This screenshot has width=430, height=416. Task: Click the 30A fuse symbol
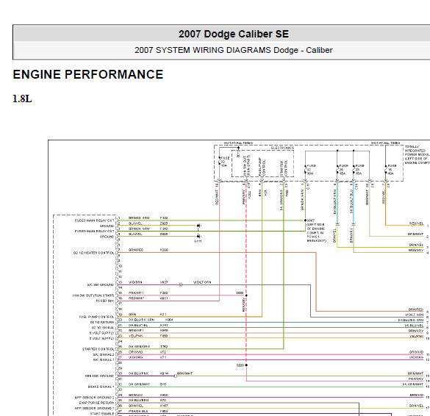[305, 170]
